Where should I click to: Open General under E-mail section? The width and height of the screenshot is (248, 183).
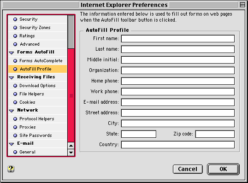pos(38,152)
